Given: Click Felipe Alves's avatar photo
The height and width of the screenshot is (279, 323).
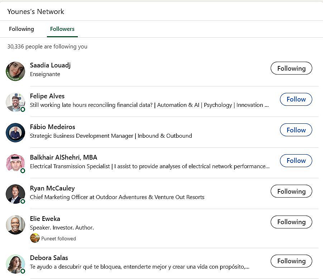Looking at the screenshot, I should (15, 102).
